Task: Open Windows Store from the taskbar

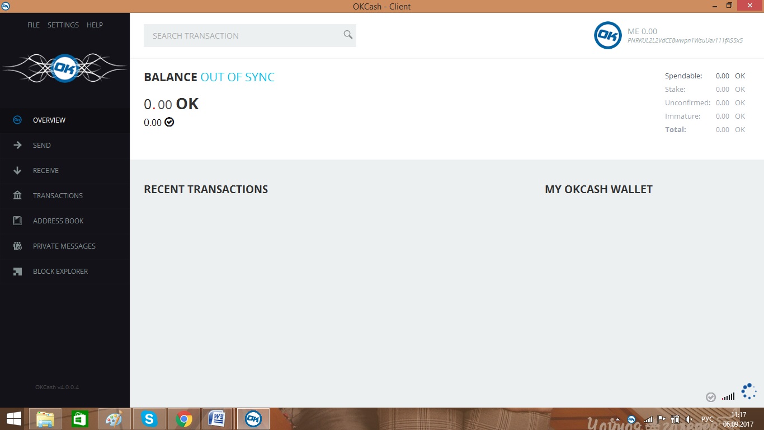Action: [80, 419]
